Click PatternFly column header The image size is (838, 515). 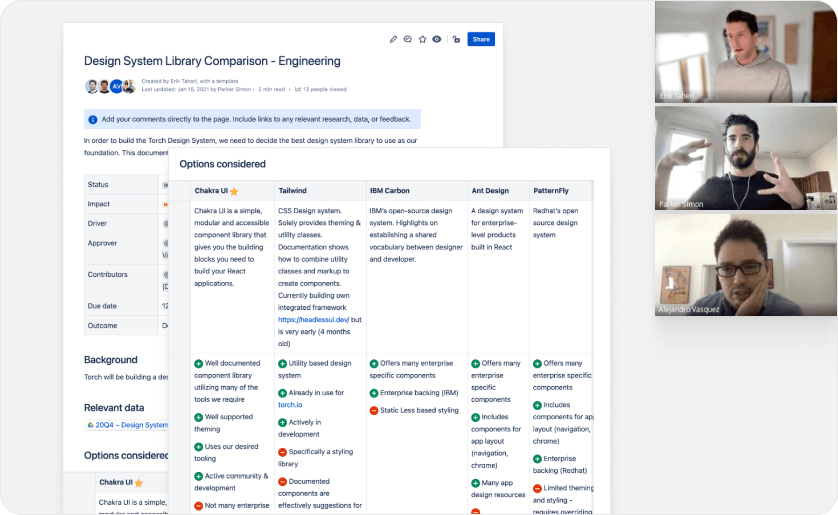[551, 191]
